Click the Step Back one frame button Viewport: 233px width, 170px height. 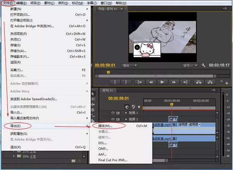pos(151,82)
